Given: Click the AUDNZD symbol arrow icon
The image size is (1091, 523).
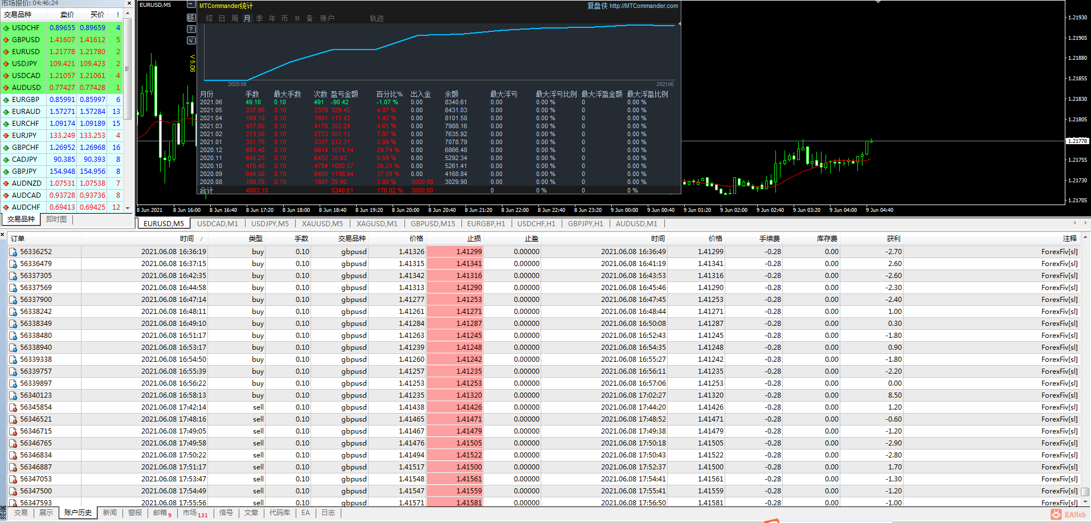Looking at the screenshot, I should [x=6, y=183].
